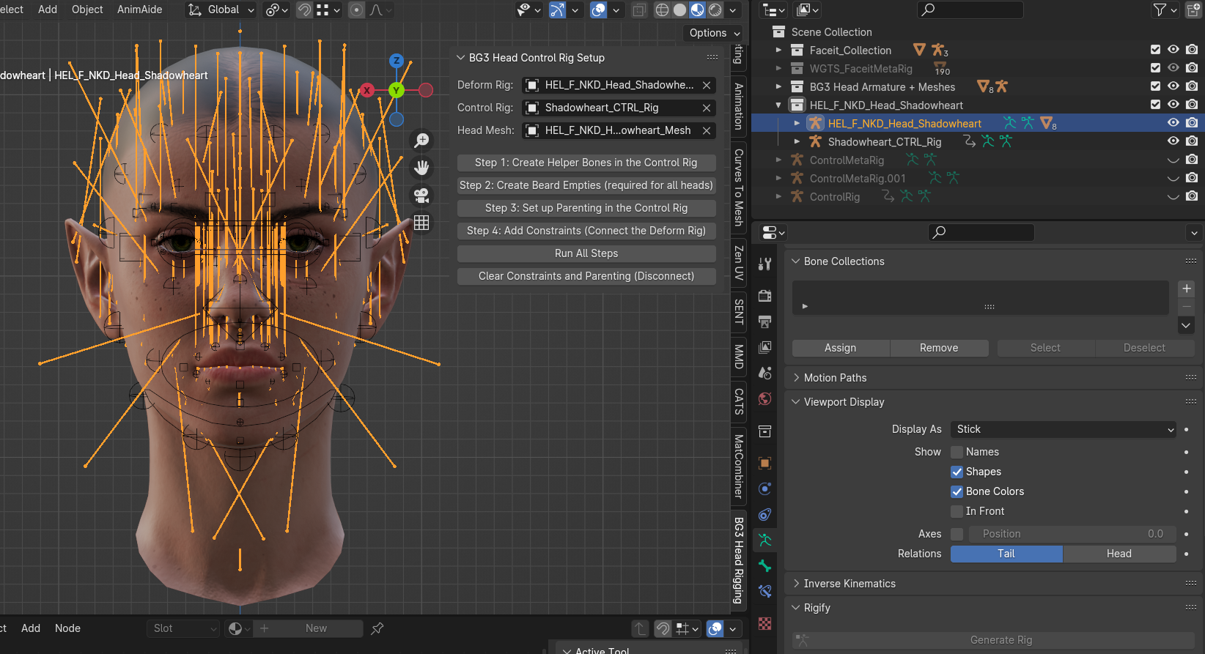Open the Add menu in viewport header
Image resolution: width=1205 pixels, height=654 pixels.
click(48, 10)
